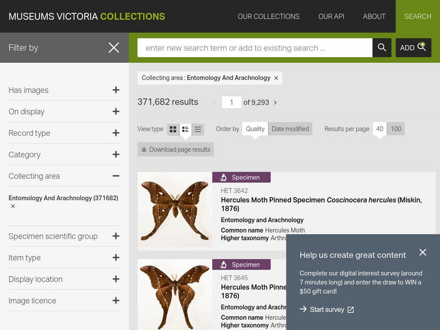Image resolution: width=440 pixels, height=330 pixels.
Task: Order results by Quality
Action: (255, 129)
